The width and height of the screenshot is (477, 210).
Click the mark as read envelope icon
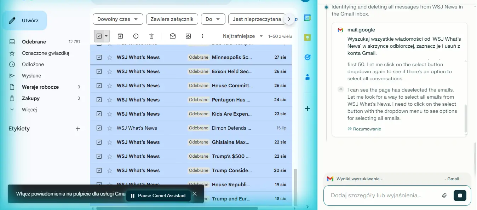tap(173, 36)
